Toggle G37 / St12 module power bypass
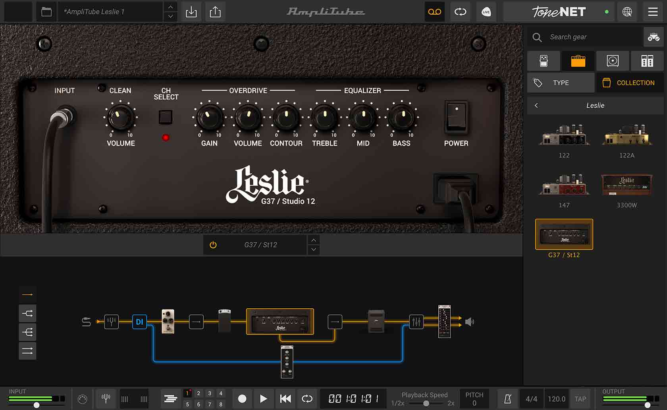The height and width of the screenshot is (410, 667). pyautogui.click(x=213, y=245)
